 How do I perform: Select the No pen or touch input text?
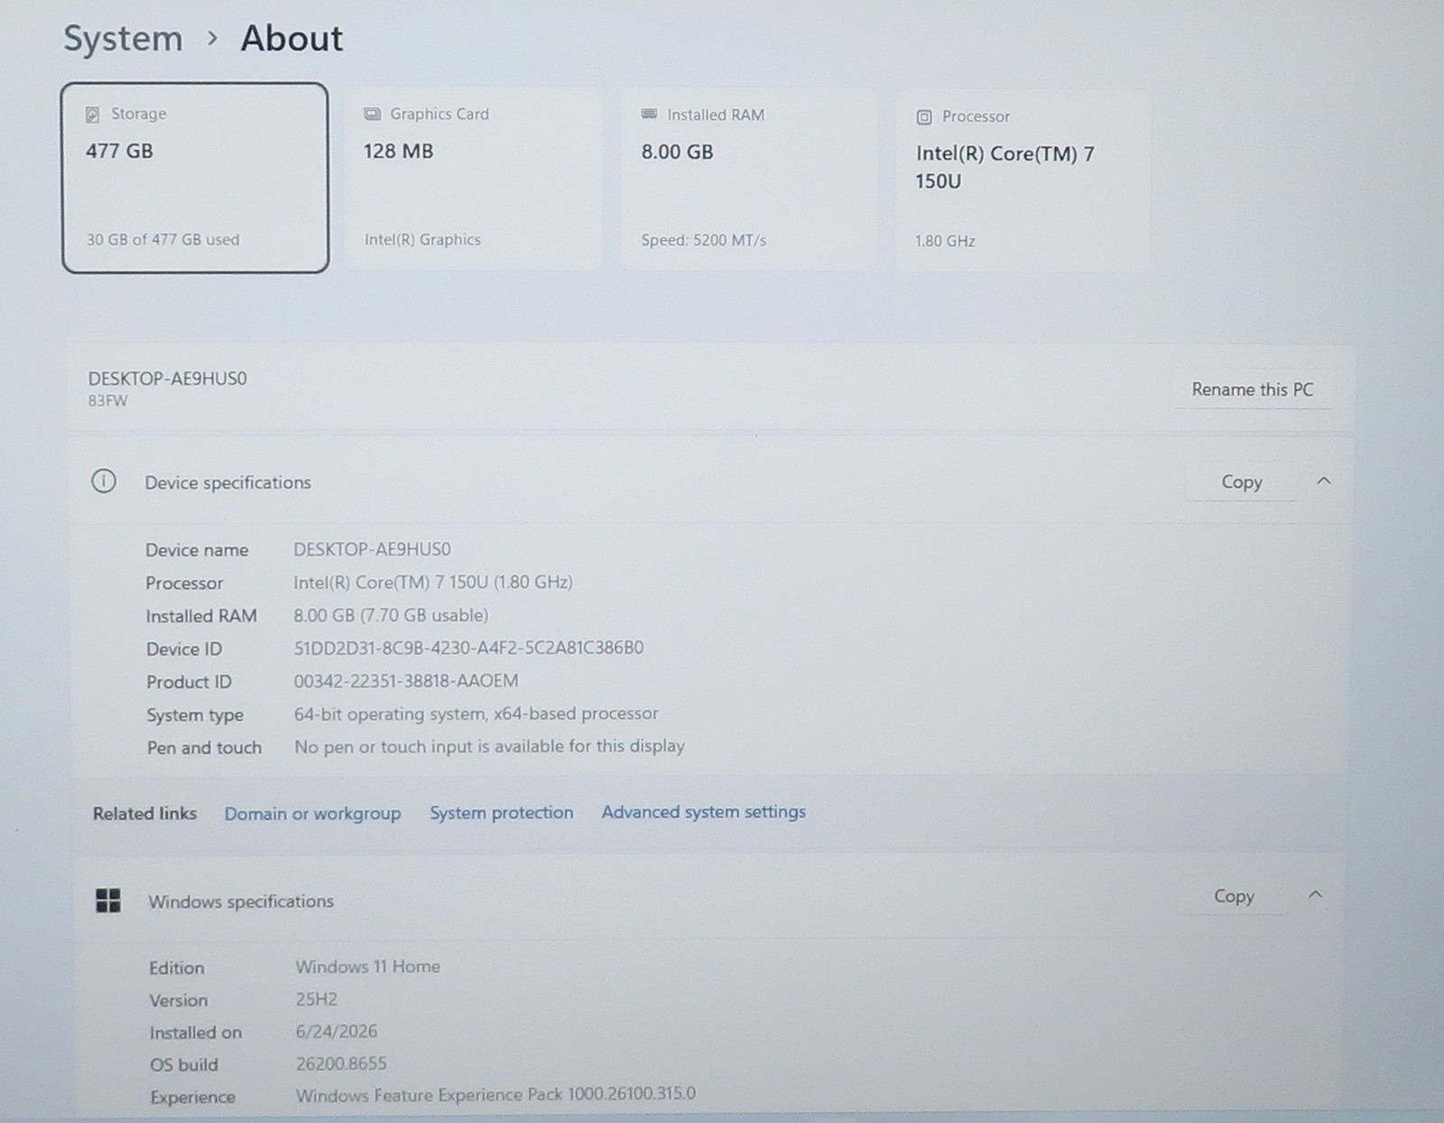(489, 747)
